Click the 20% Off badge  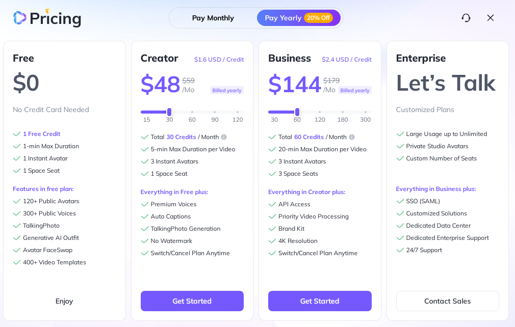[x=318, y=18]
